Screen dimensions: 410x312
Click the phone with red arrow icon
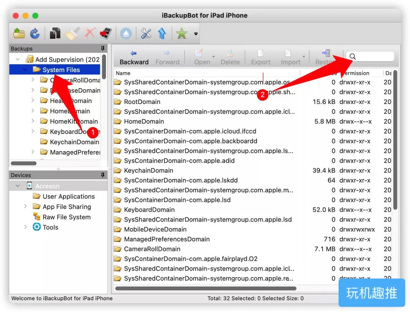pos(106,33)
